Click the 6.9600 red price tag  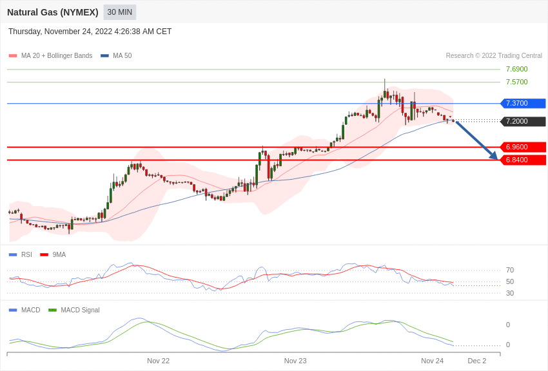(523, 147)
